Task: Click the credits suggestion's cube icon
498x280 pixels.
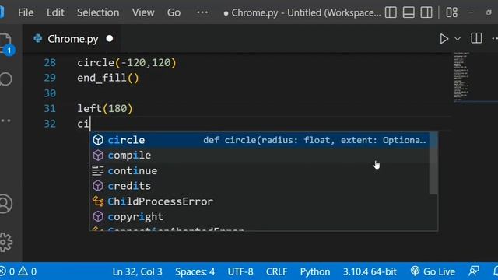Action: pyautogui.click(x=98, y=186)
